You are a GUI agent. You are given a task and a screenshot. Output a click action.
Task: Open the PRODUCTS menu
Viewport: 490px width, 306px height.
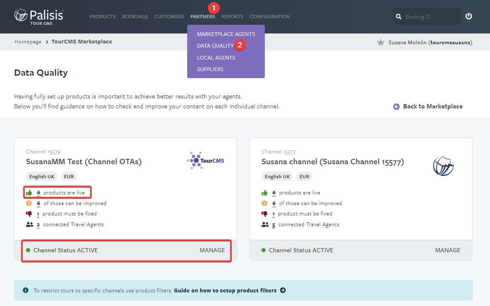coord(102,17)
